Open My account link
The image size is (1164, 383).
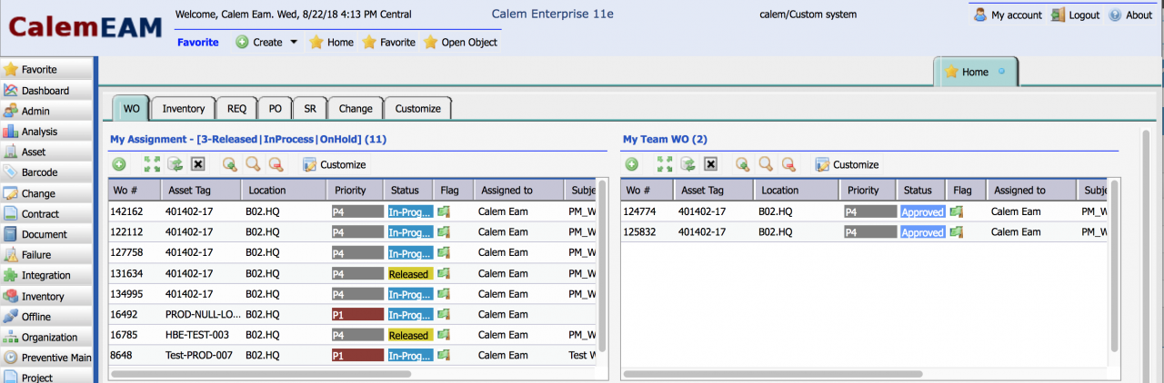[1008, 15]
